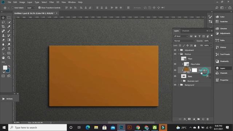Open the Opacity slider dropdown arrow
Viewport: 233px width, 131px height.
pos(211,41)
